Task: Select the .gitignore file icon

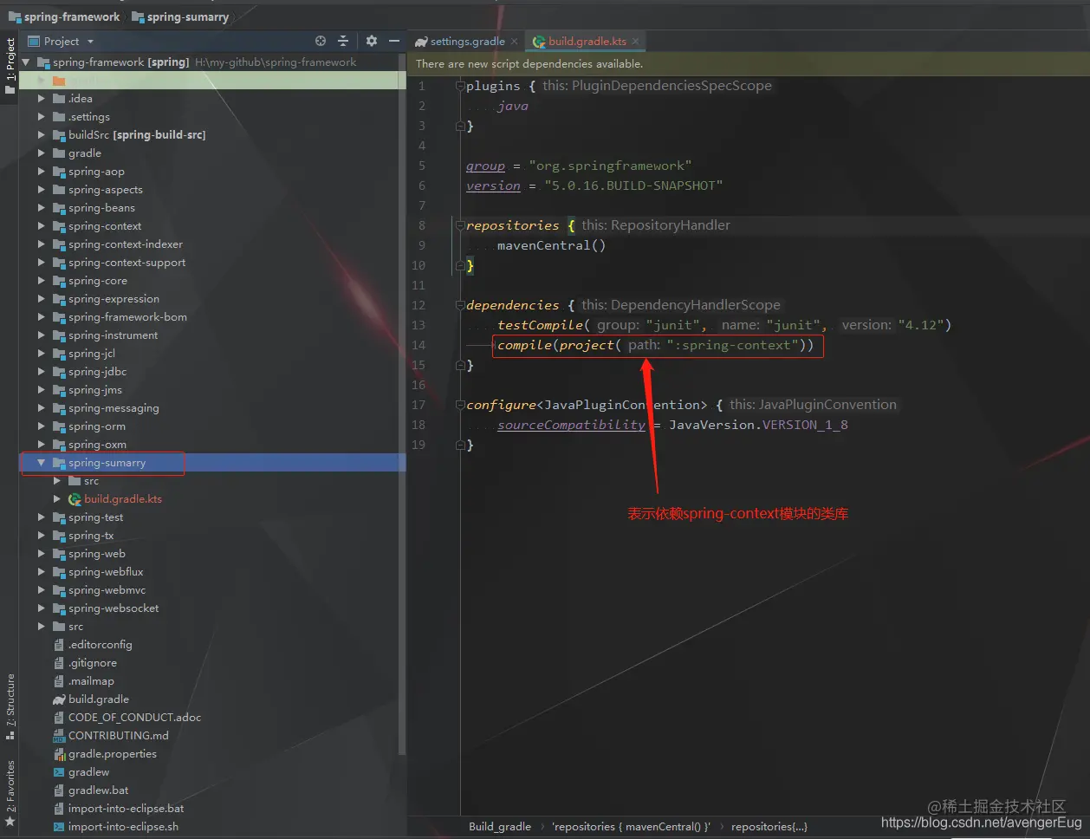Action: [59, 663]
